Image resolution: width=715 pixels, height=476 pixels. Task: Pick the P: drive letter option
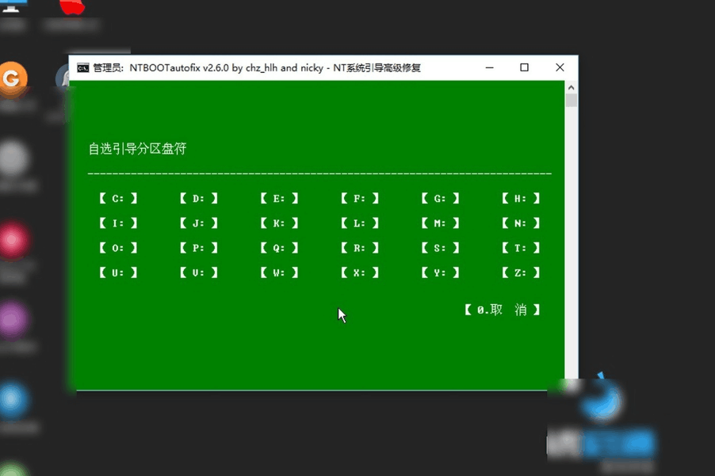pyautogui.click(x=199, y=248)
